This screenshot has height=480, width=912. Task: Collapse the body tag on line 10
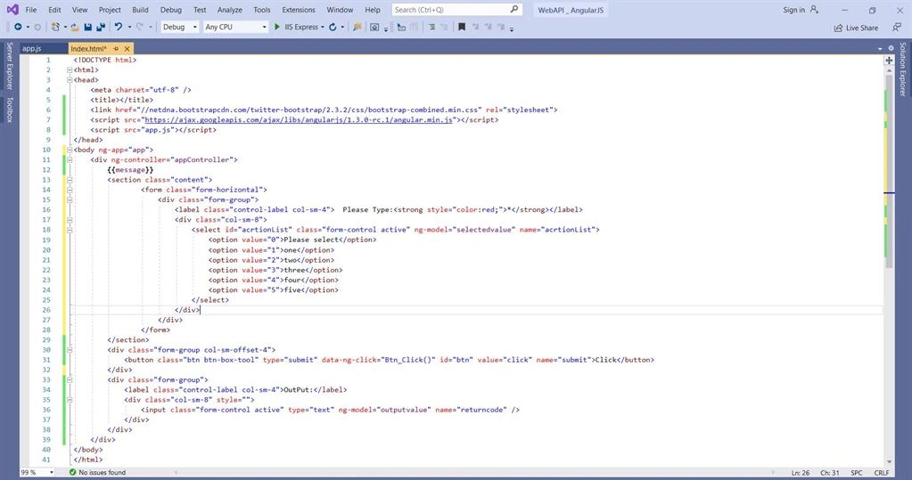70,150
